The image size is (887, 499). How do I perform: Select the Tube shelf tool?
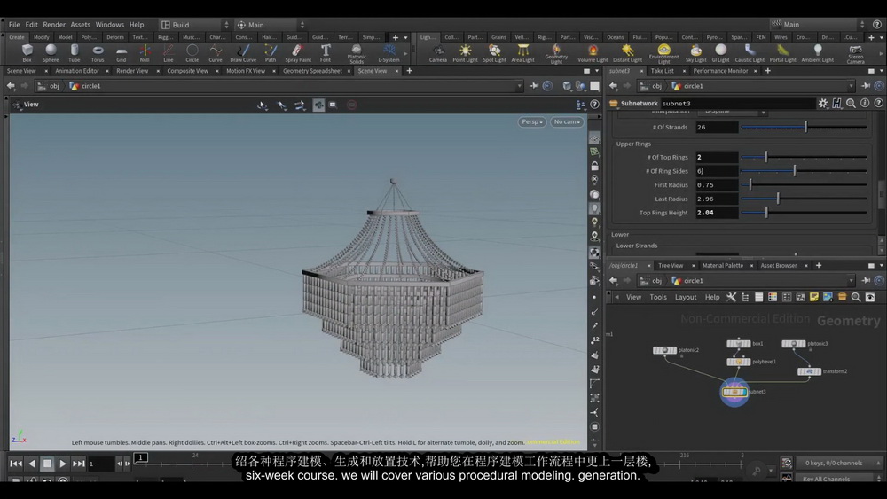pyautogui.click(x=75, y=53)
